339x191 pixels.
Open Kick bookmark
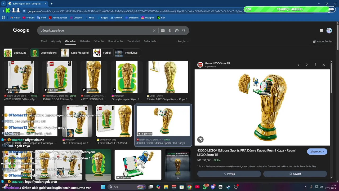161,18
